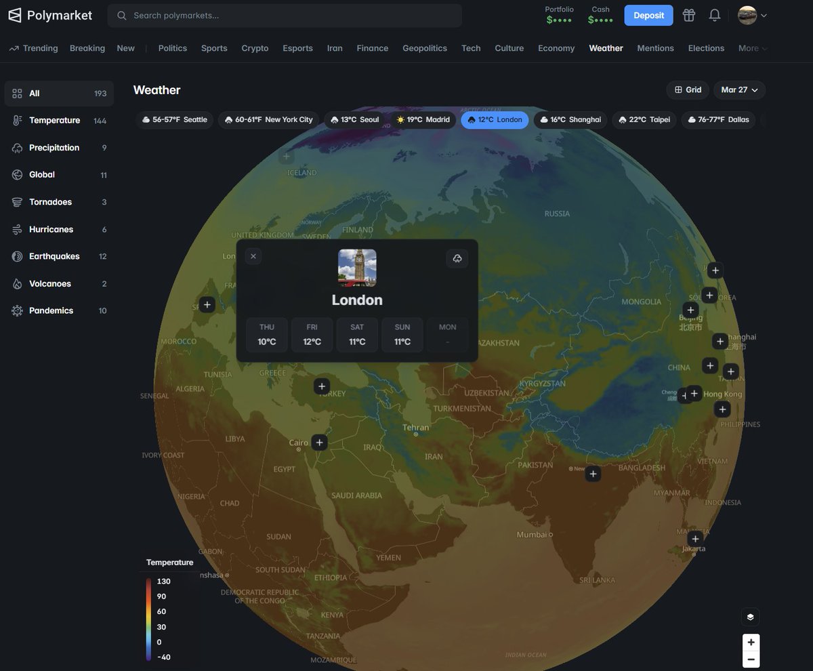Select the Seattle 56-57°F chip
The width and height of the screenshot is (813, 671).
point(174,120)
